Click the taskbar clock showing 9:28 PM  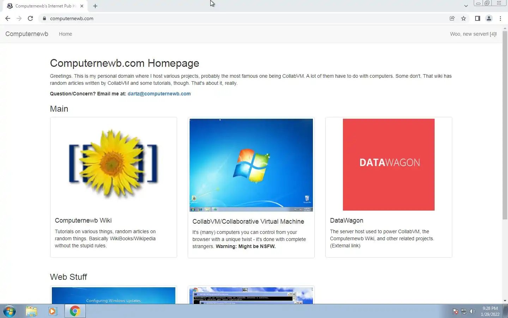[490, 311]
